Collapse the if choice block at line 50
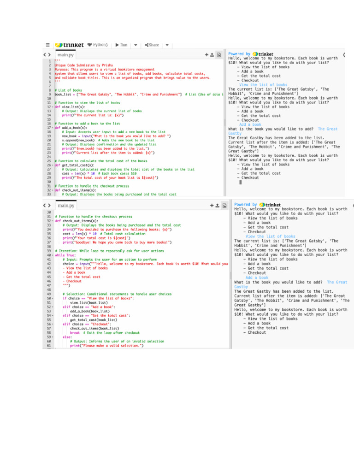The image size is (354, 472). pos(53,298)
